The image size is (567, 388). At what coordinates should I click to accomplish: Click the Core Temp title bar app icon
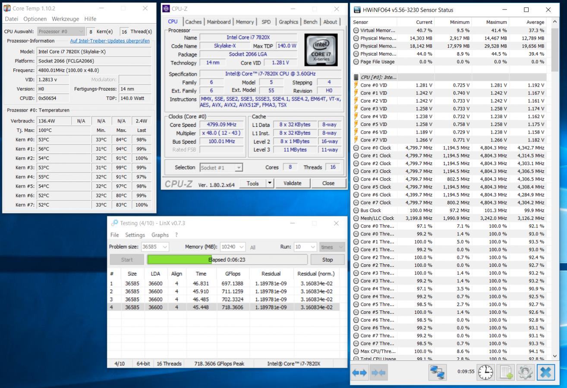[7, 8]
